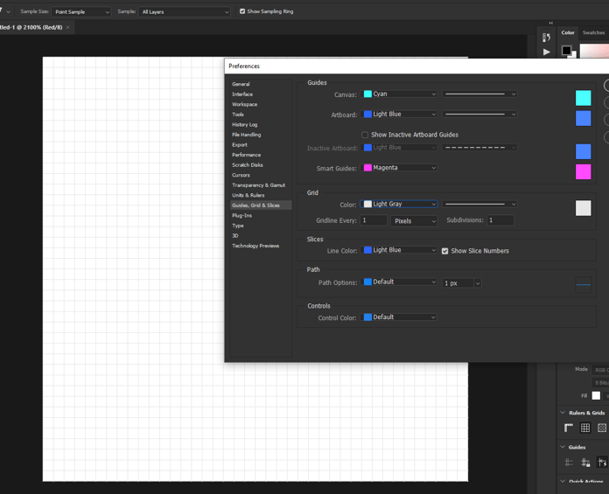Select Performance in preferences list
This screenshot has width=609, height=494.
point(246,155)
